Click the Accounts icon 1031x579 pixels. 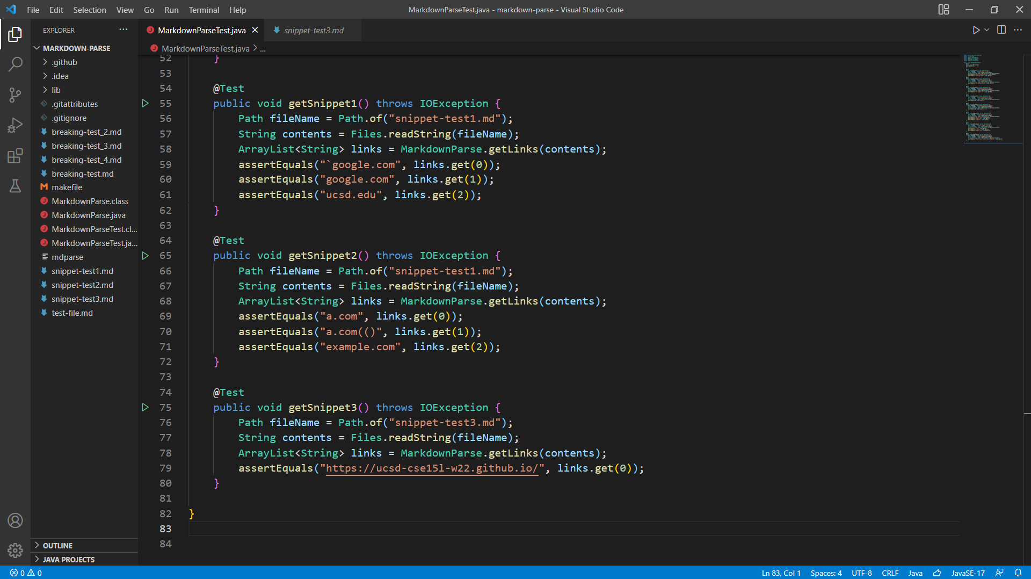[15, 520]
